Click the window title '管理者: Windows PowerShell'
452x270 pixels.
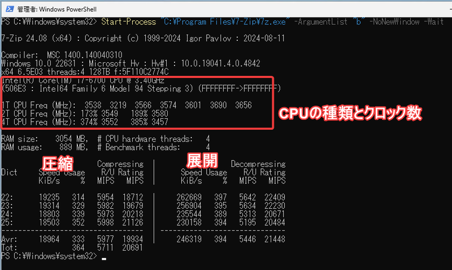[57, 9]
